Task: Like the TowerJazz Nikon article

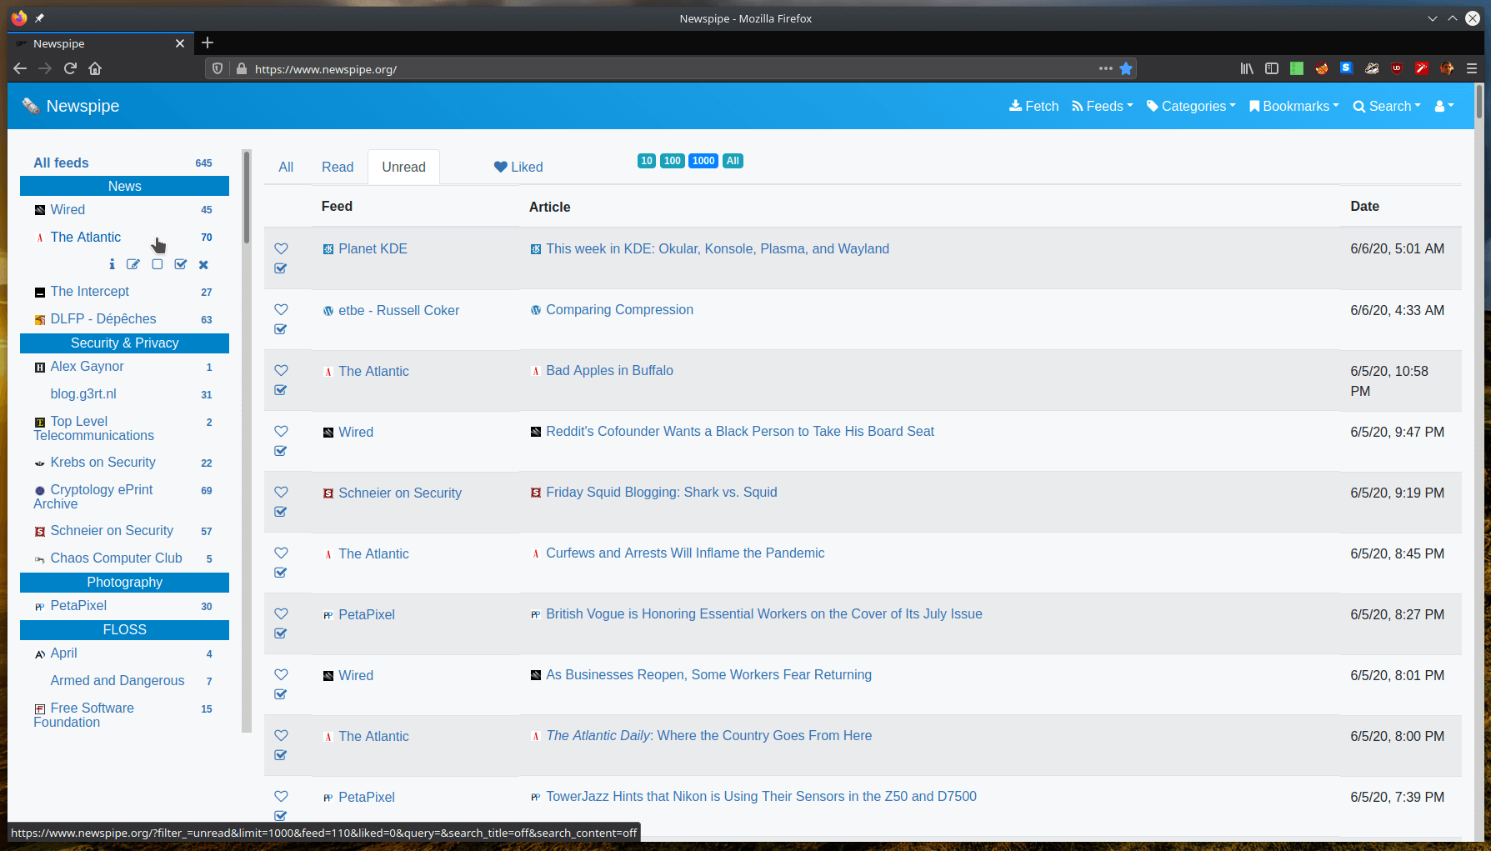Action: point(281,796)
